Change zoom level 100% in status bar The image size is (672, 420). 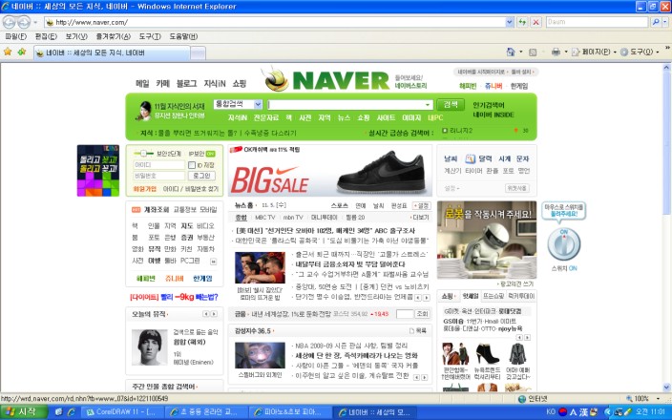point(643,399)
